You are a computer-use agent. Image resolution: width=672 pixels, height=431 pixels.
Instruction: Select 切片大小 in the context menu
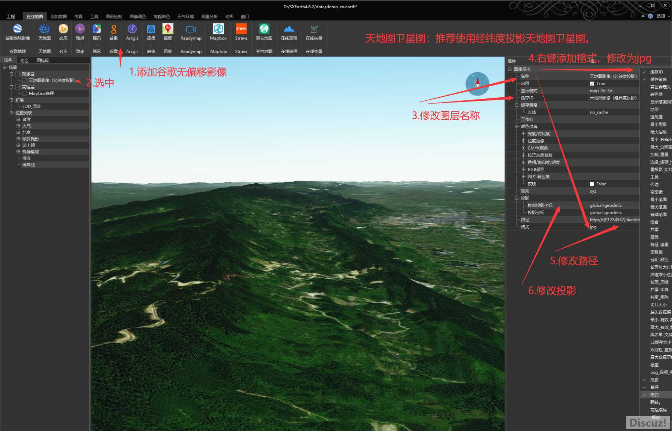(656, 305)
